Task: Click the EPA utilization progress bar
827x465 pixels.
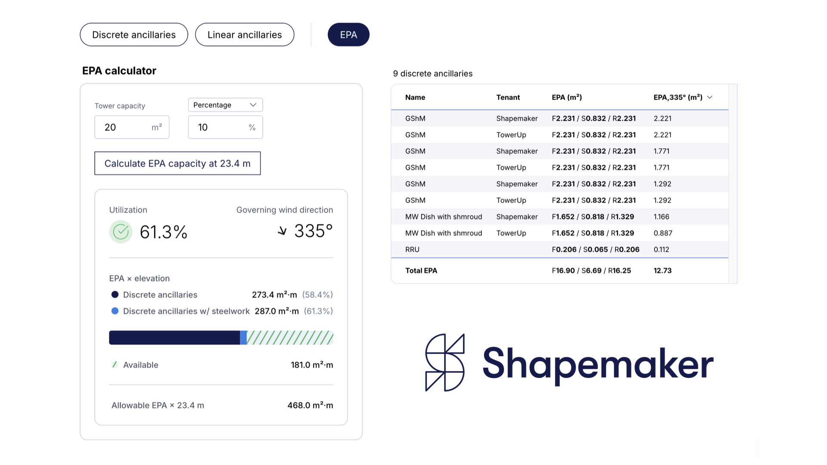Action: click(x=221, y=338)
